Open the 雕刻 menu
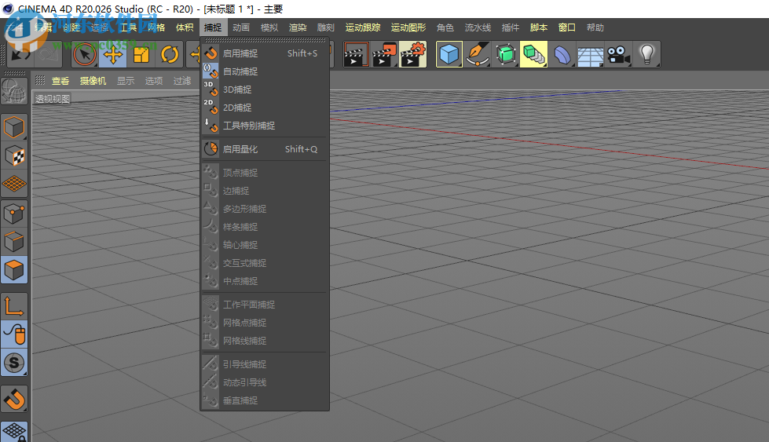Image resolution: width=769 pixels, height=442 pixels. pos(326,27)
